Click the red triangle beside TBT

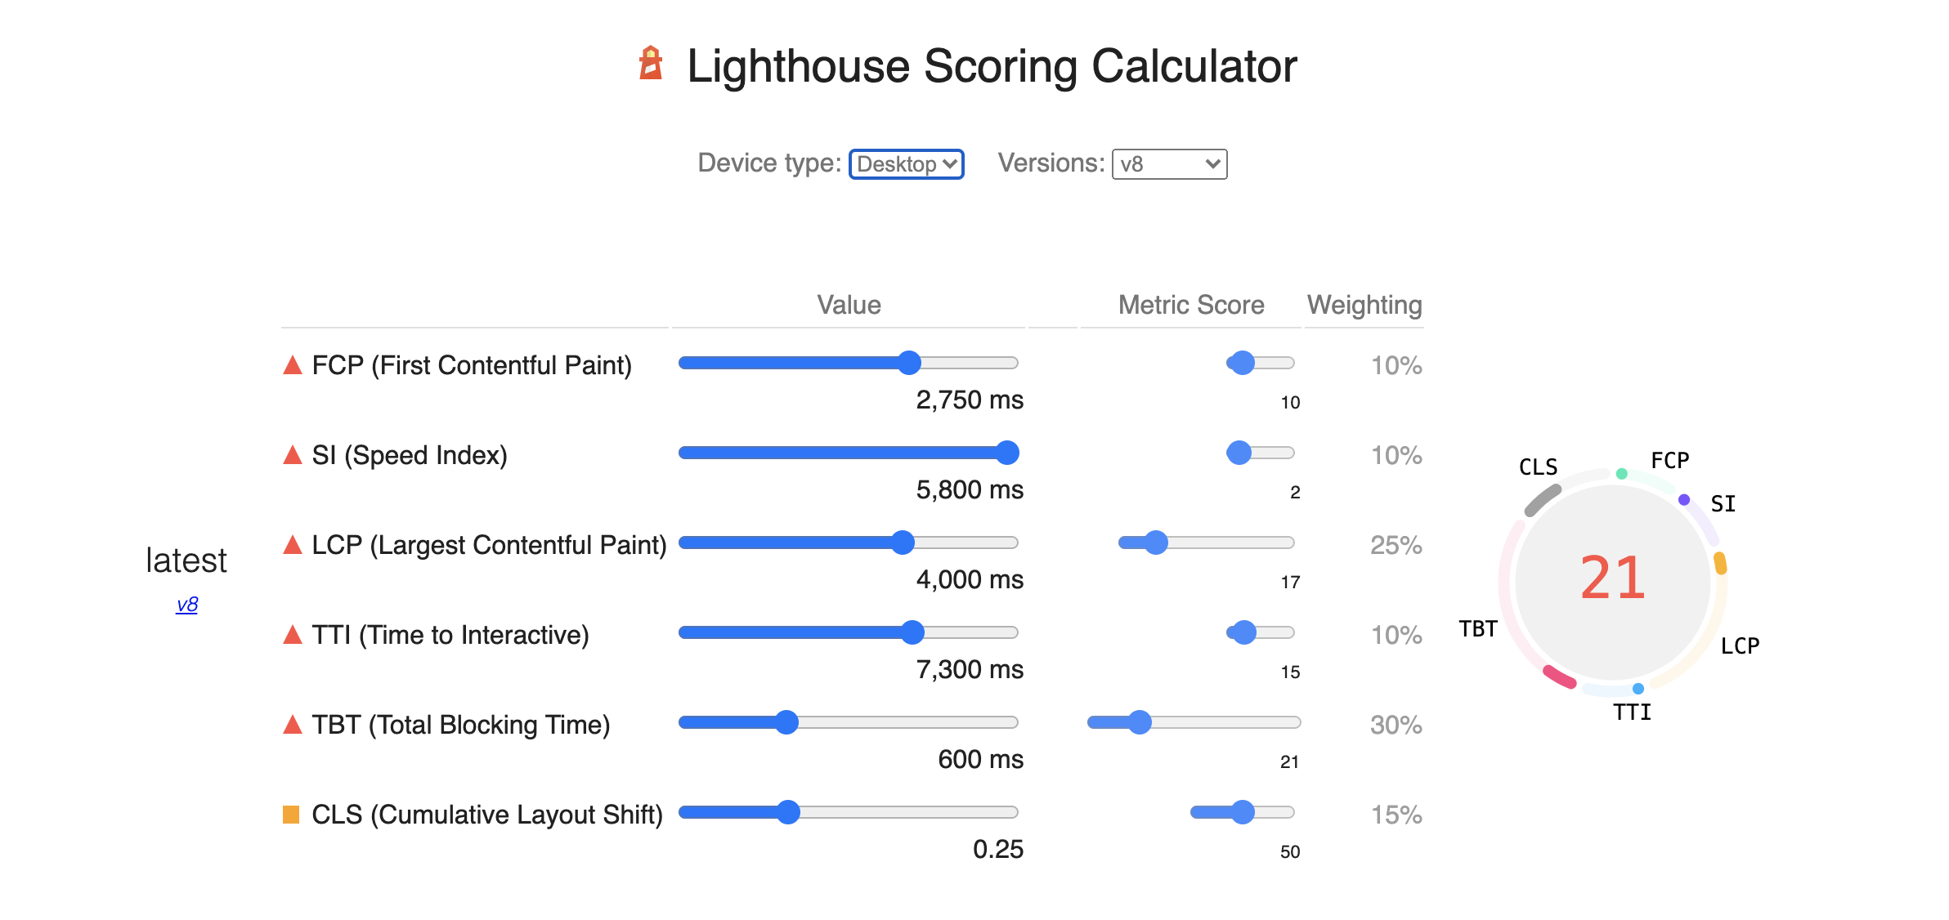coord(292,724)
